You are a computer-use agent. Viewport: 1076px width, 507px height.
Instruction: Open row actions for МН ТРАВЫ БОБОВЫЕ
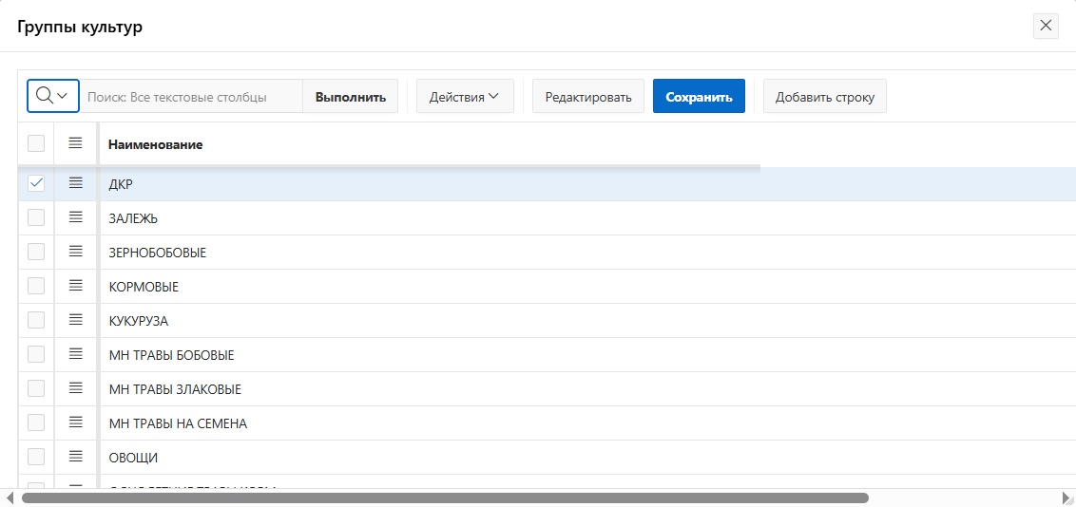(x=76, y=354)
